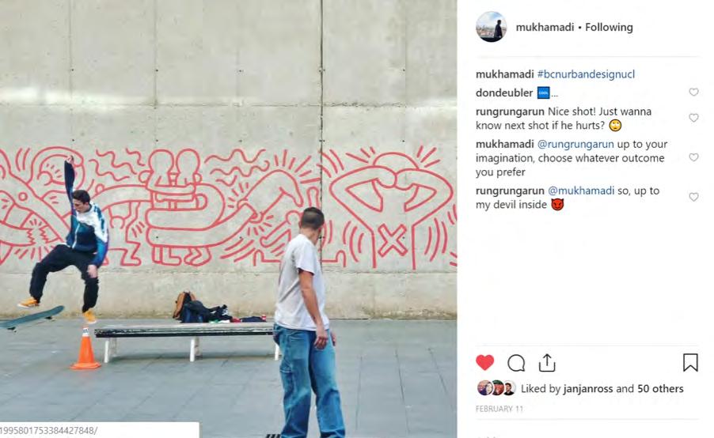This screenshot has height=438, width=714.
Task: Share the post using the share icon
Action: [x=547, y=363]
